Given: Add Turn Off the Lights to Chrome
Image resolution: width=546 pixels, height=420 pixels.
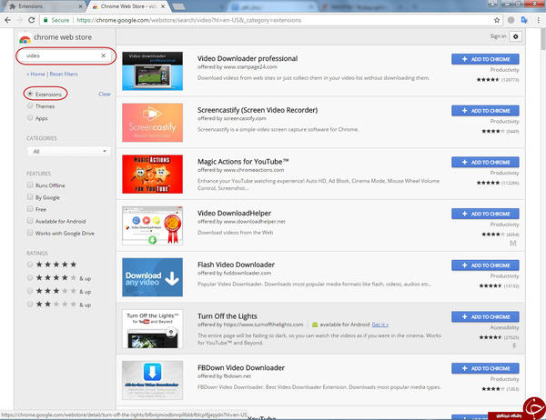Looking at the screenshot, I should pyautogui.click(x=485, y=316).
